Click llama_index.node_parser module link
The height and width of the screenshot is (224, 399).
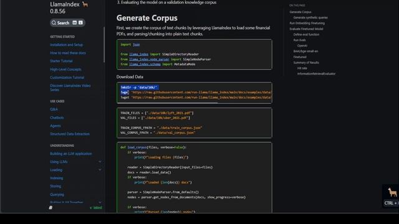click(x=149, y=59)
